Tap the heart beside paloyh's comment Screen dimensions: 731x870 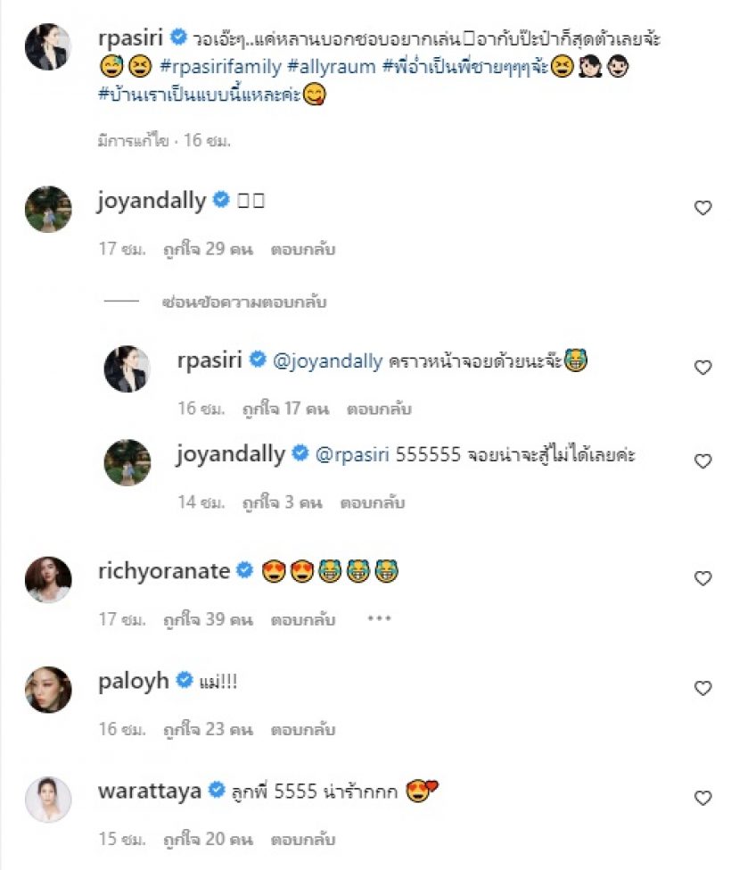[702, 688]
